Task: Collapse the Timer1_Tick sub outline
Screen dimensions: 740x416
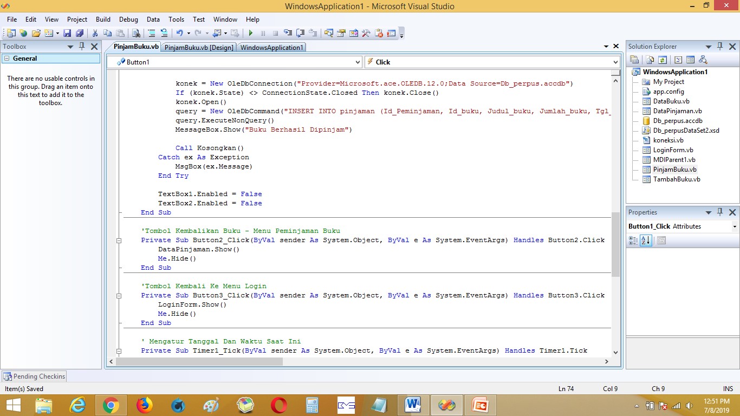Action: [x=119, y=351]
